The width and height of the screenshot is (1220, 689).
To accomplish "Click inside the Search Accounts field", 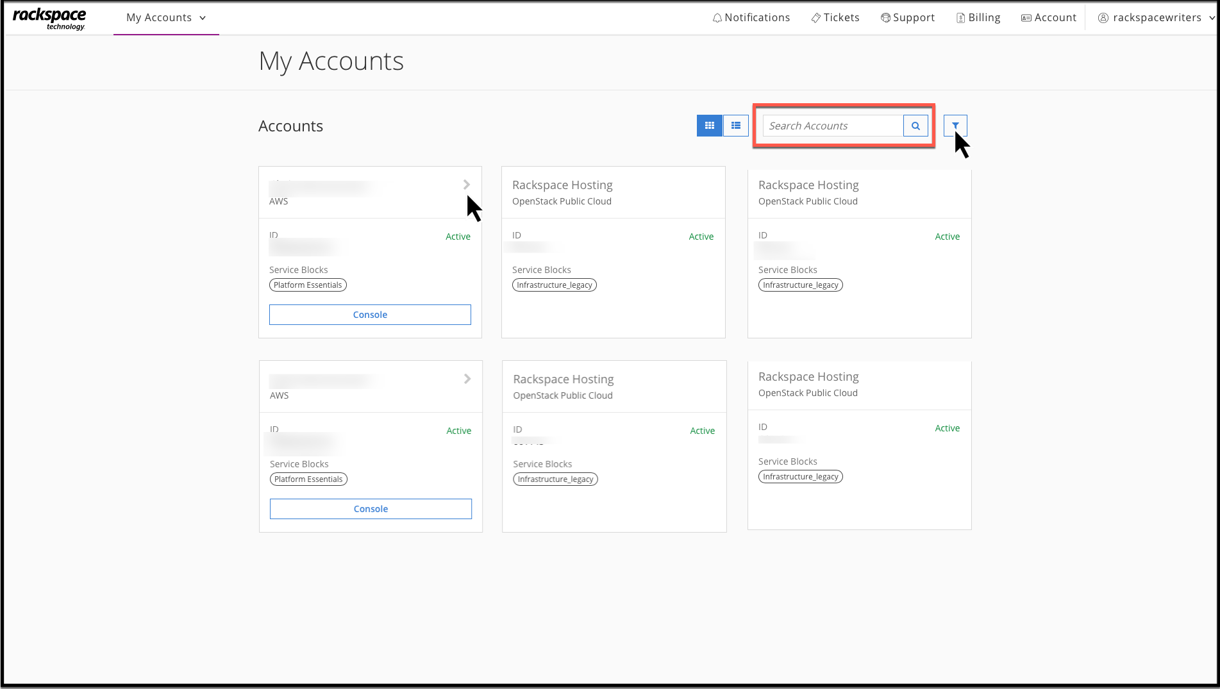I will 833,126.
